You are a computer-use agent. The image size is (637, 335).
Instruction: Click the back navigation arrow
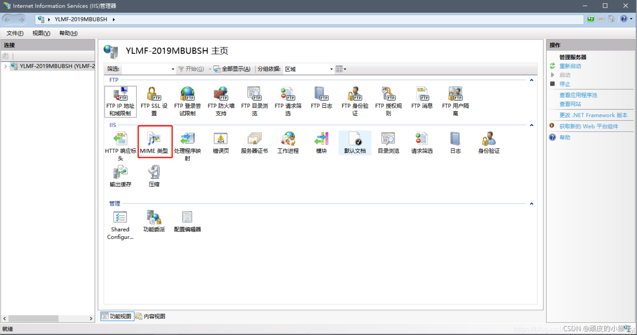[x=8, y=20]
